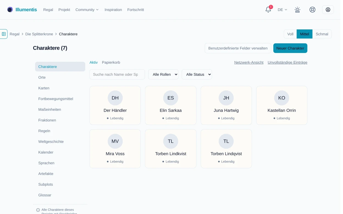
Task: Go to Regal in top navigation
Action: (x=48, y=10)
